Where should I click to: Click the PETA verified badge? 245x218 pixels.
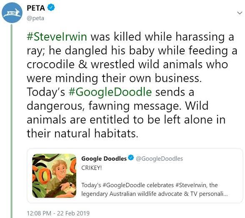click(x=51, y=8)
